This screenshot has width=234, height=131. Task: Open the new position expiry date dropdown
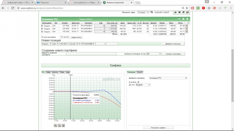[75, 44]
